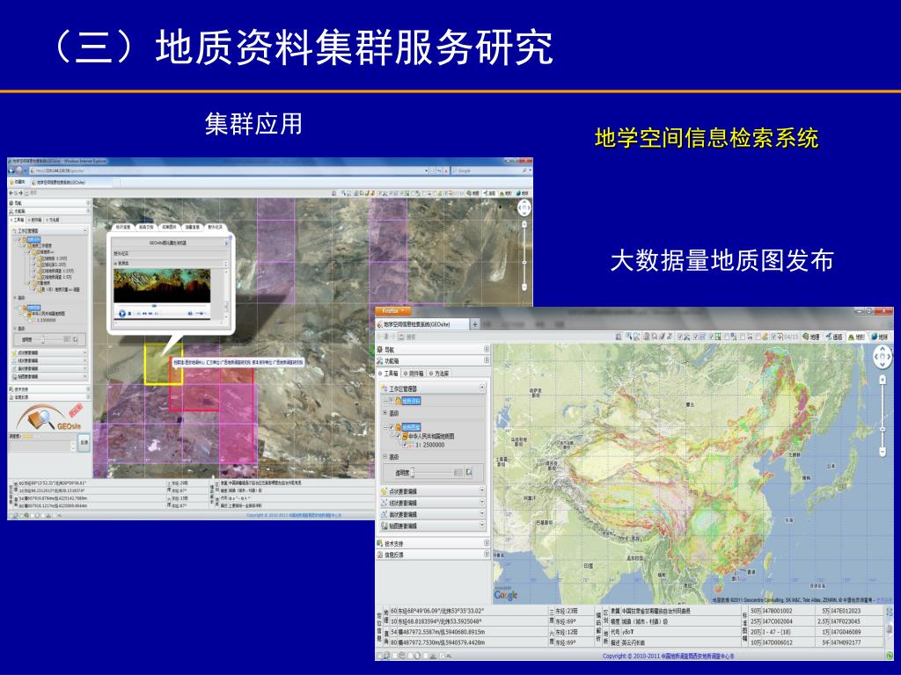Viewport: 901px width, 675px height.
Task: Expand 面状要素编辑 section in front window
Action: 481,514
